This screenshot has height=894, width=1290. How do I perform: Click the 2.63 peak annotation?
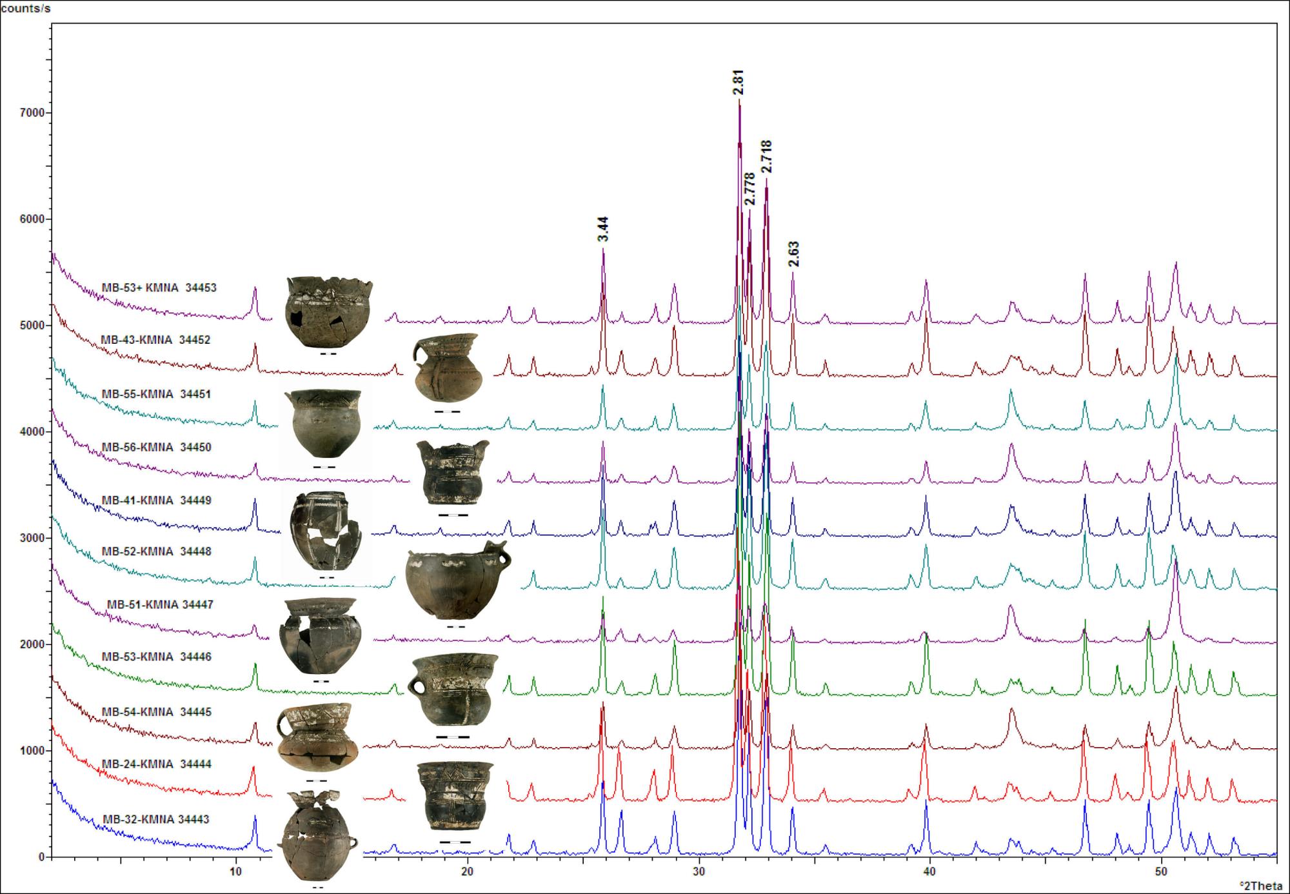click(793, 253)
